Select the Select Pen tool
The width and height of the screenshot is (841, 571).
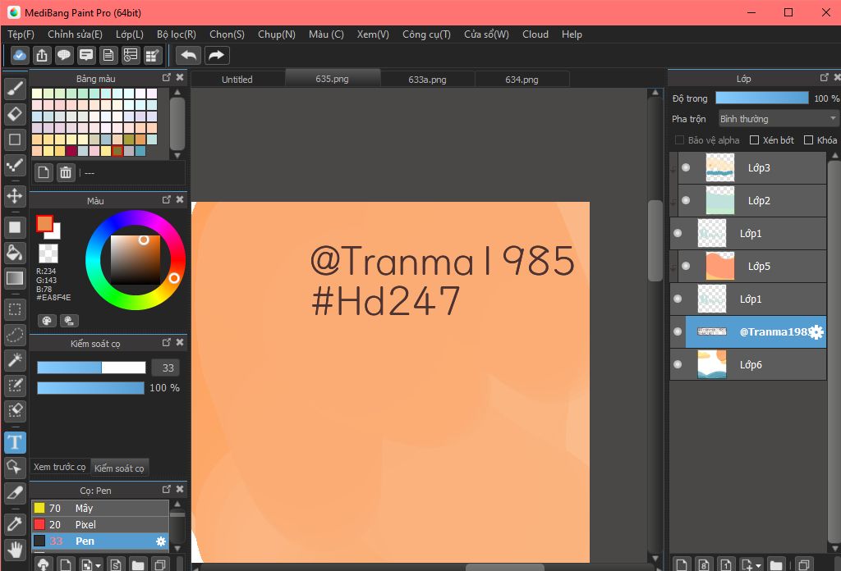click(15, 385)
